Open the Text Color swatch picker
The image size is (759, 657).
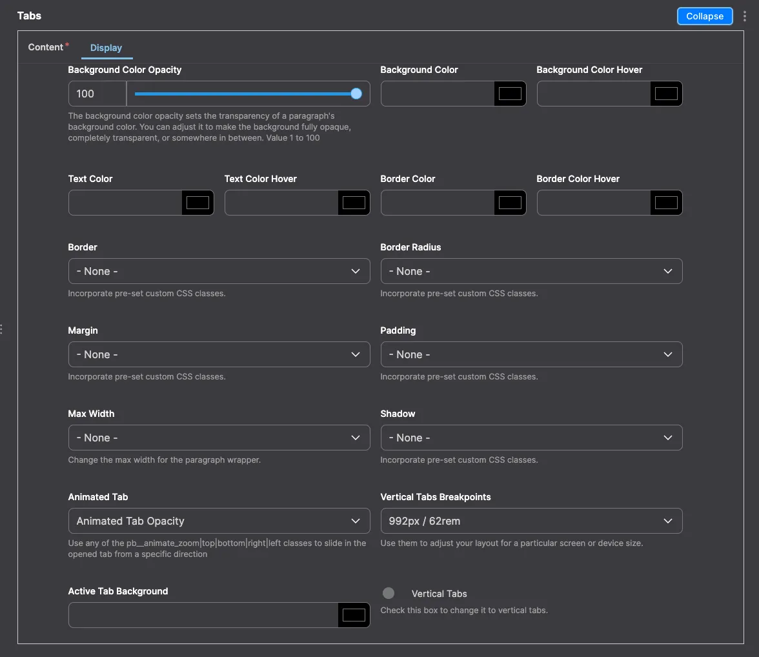(197, 203)
